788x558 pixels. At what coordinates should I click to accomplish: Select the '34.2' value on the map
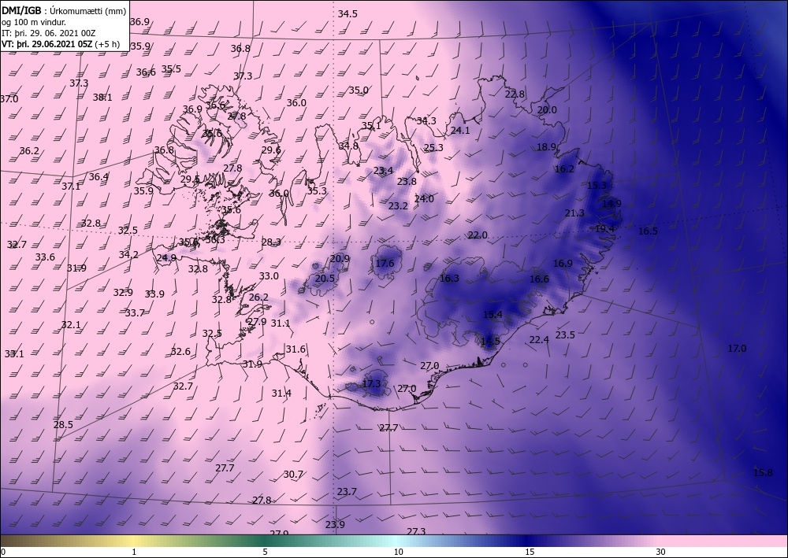pyautogui.click(x=128, y=254)
